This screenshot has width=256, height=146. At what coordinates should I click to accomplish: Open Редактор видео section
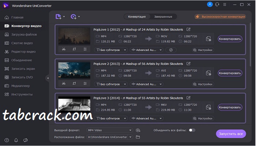click(x=20, y=52)
